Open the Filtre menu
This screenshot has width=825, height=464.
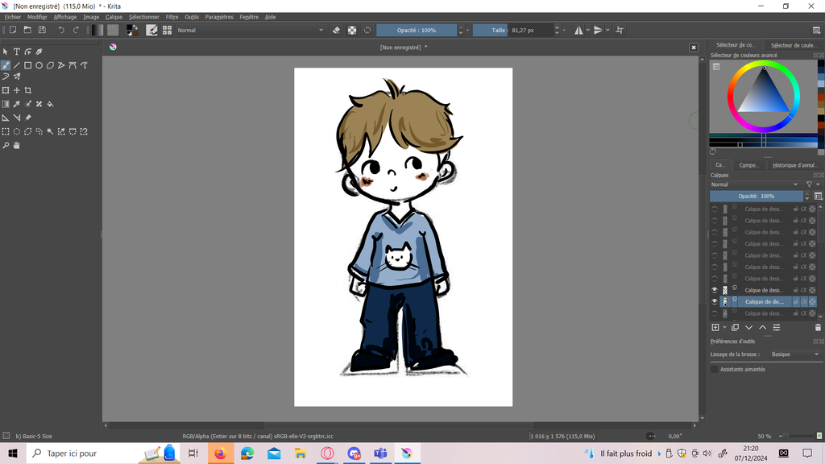click(172, 17)
